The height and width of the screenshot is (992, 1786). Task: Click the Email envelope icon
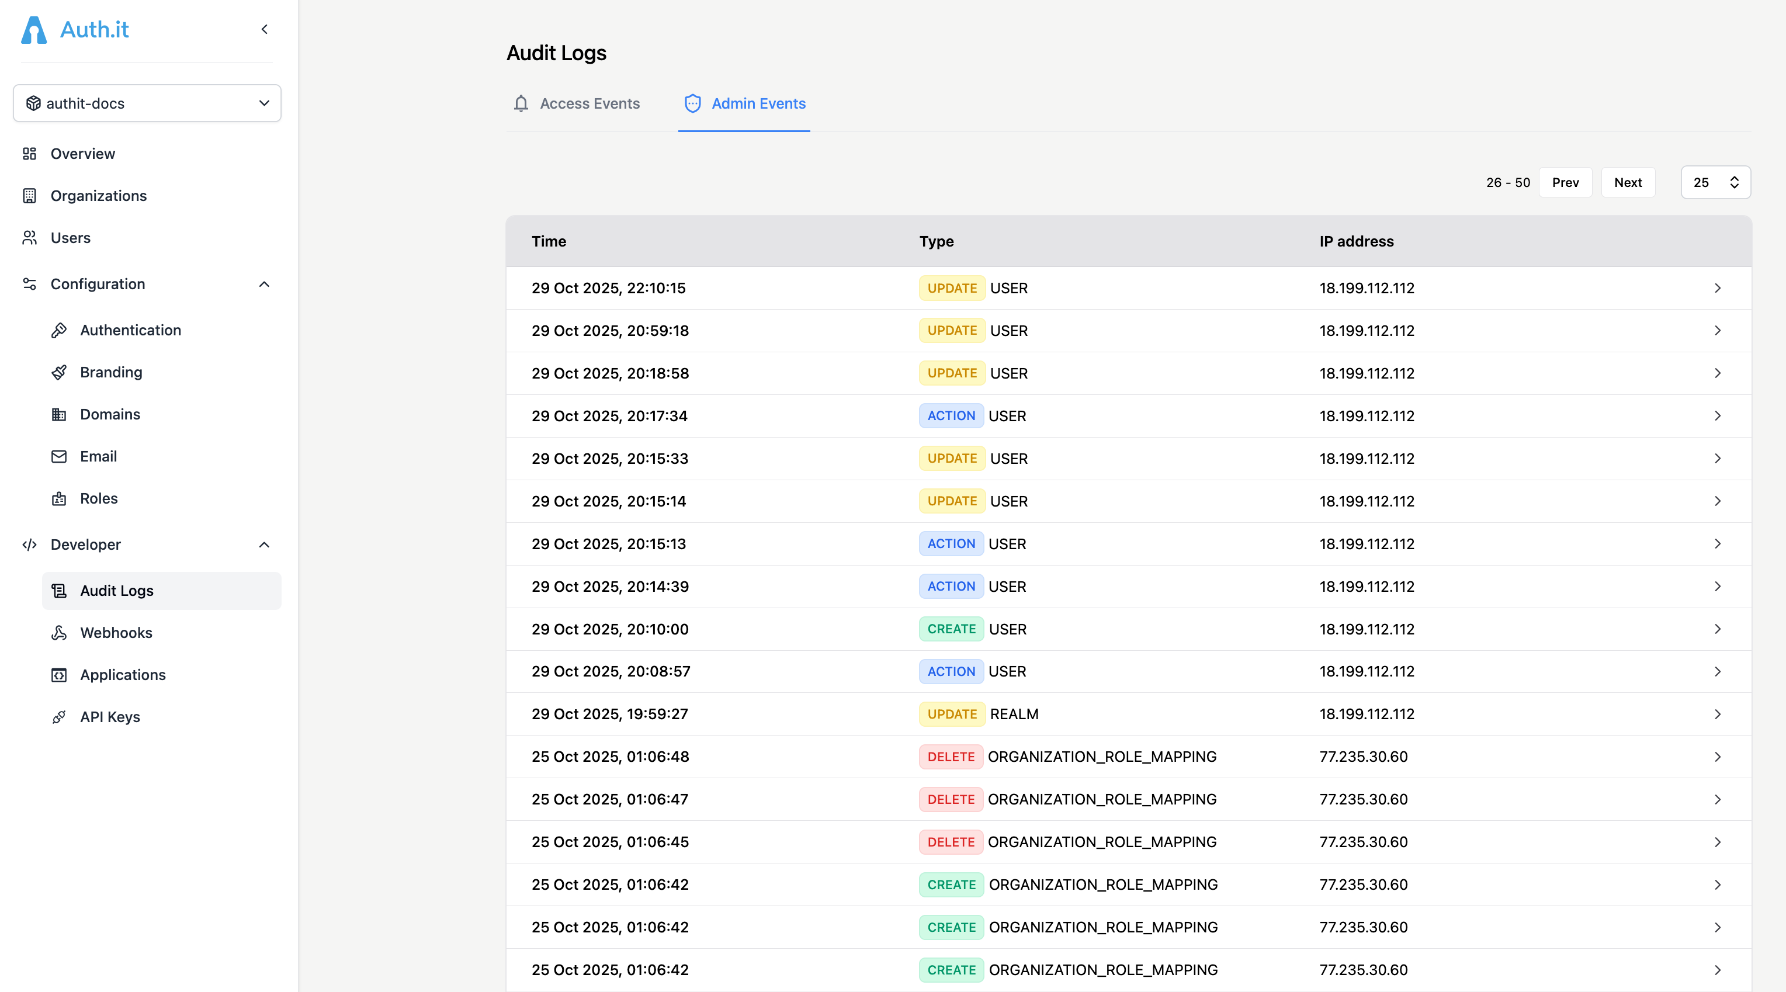point(59,456)
